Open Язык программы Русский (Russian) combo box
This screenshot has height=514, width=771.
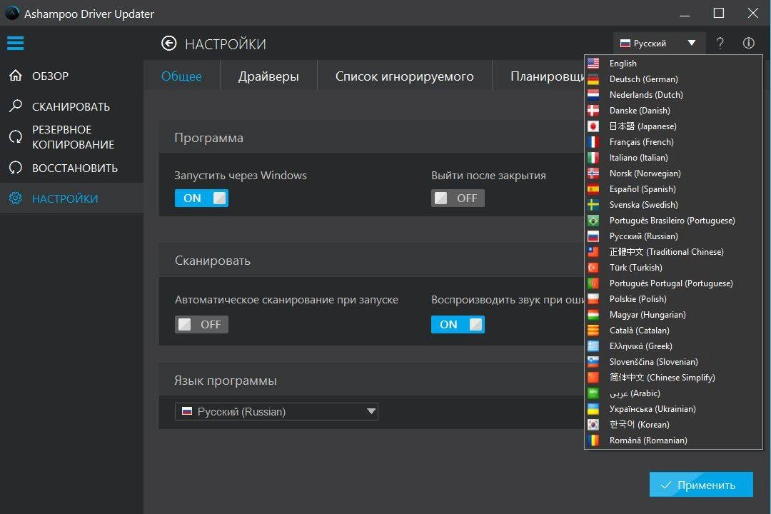tap(276, 412)
